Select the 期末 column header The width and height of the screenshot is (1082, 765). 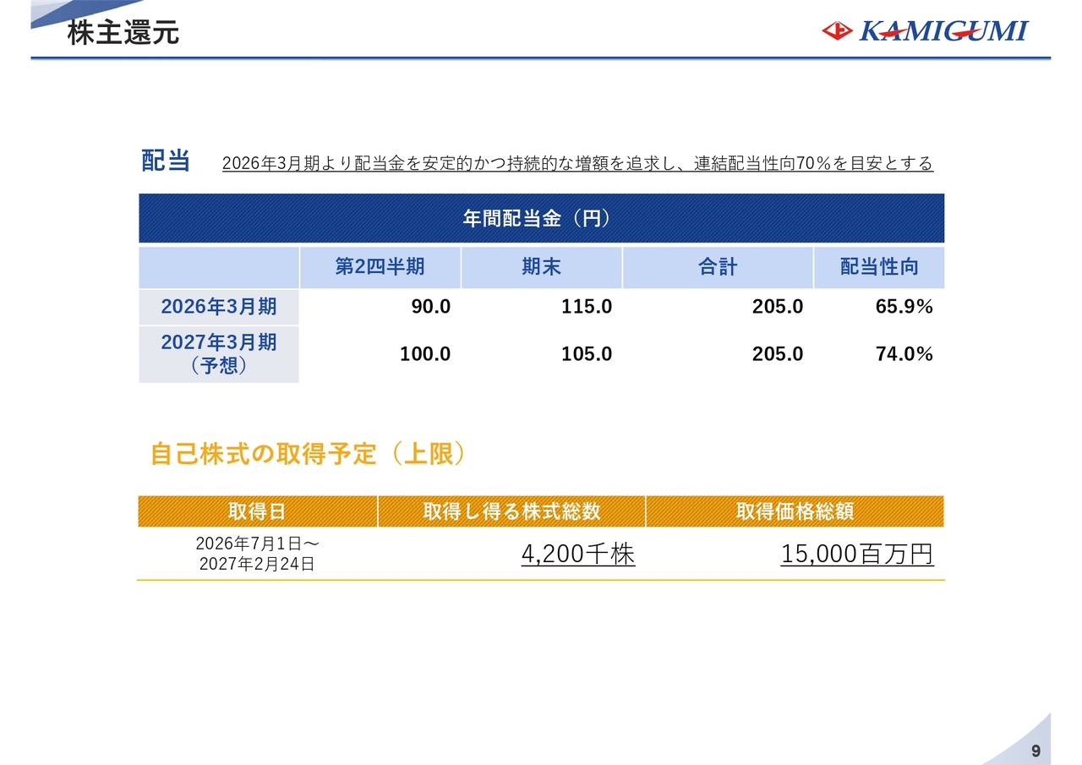[542, 267]
